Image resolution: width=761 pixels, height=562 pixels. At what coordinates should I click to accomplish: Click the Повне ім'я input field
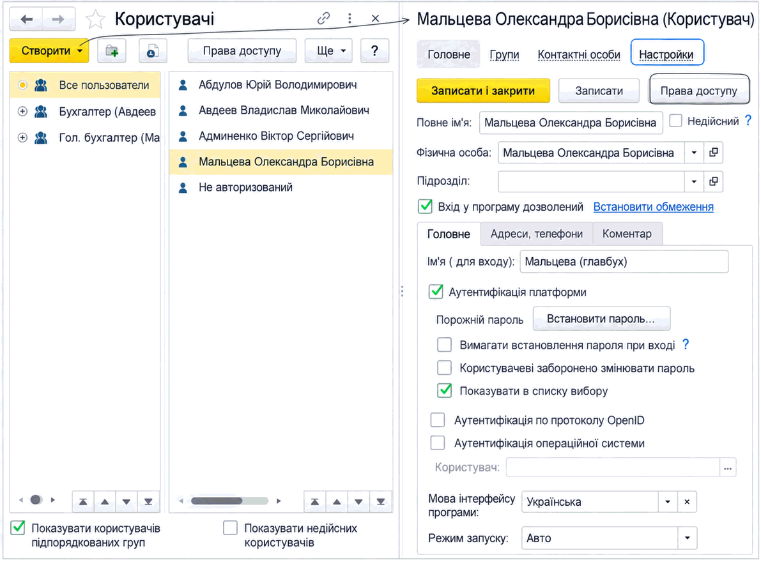(x=570, y=123)
